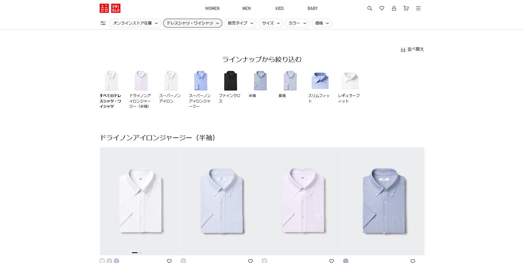
Task: Open the WOMEN menu
Action: pyautogui.click(x=212, y=9)
